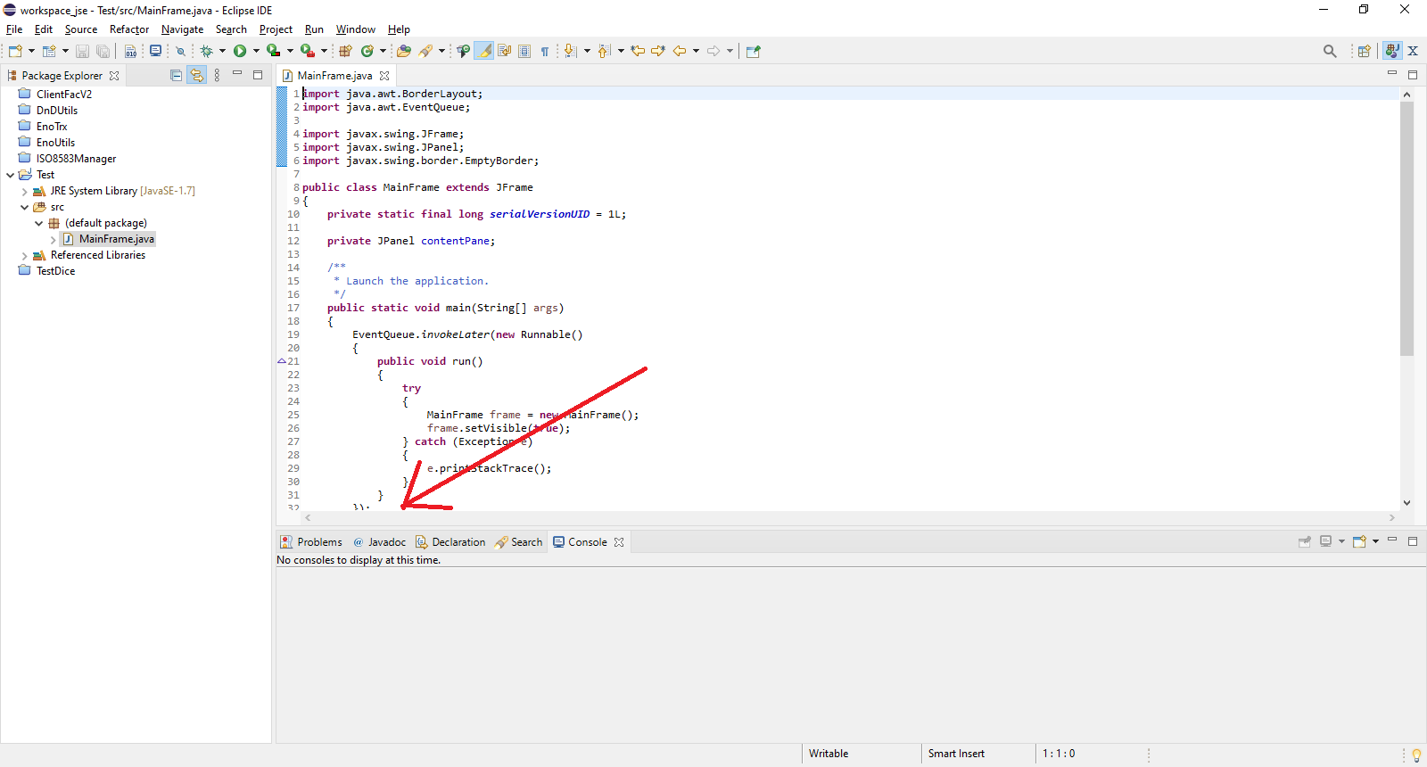
Task: Collapse the Test project node
Action: tap(10, 175)
